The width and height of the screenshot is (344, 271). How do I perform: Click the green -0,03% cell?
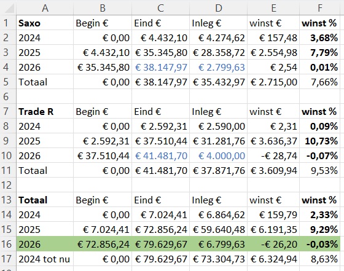pyautogui.click(x=320, y=244)
